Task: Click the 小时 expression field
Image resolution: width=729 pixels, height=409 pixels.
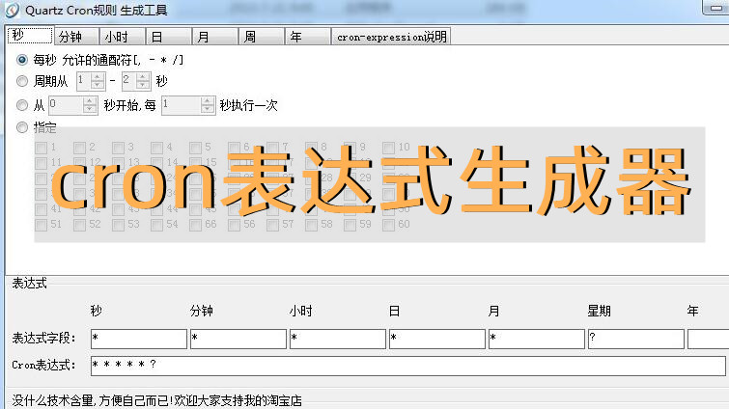Action: pos(338,339)
